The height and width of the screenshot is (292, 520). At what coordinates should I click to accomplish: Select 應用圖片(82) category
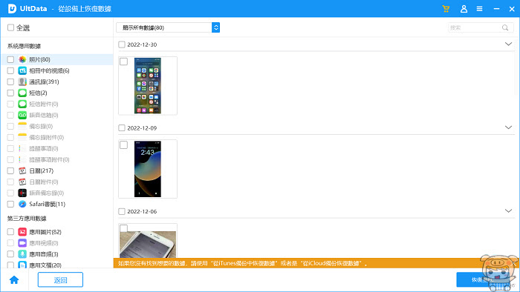tap(45, 232)
